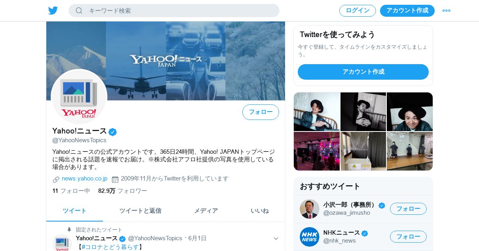Follow Yahoo!ニュース with the フォロー button
This screenshot has width=479, height=251.
point(261,112)
